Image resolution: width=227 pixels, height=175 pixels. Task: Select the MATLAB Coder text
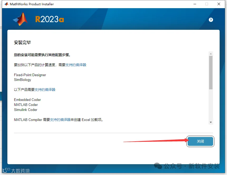click(26, 105)
